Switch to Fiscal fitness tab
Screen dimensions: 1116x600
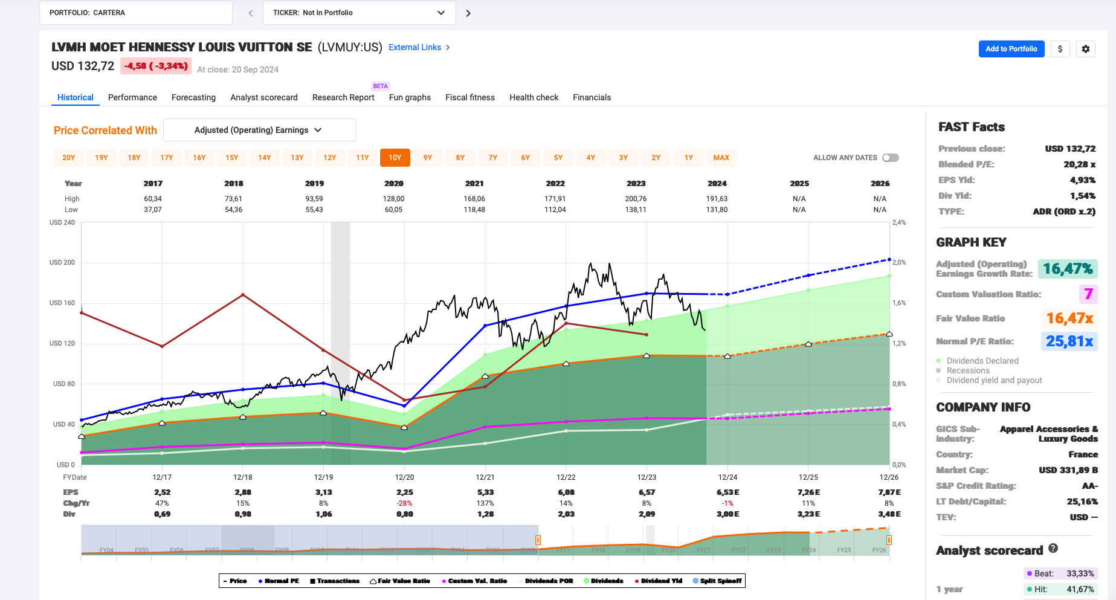pyautogui.click(x=470, y=97)
